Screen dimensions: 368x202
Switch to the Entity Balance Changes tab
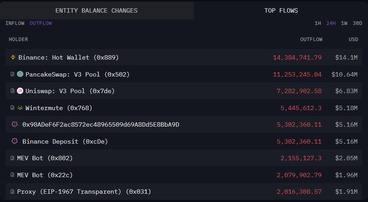point(96,11)
